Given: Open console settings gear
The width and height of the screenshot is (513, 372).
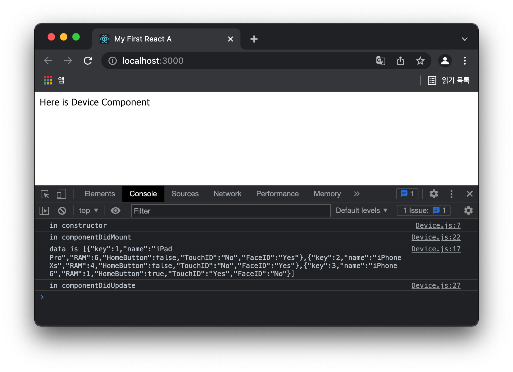Looking at the screenshot, I should (468, 210).
